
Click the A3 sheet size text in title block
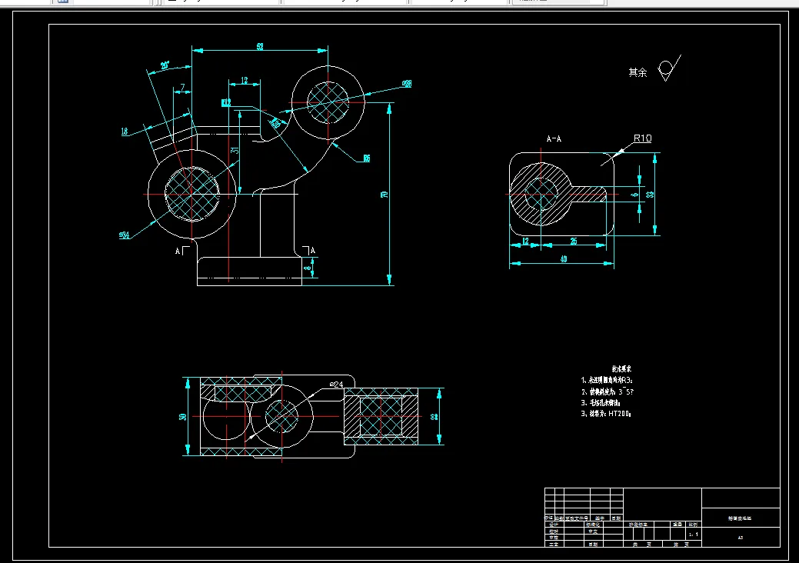(741, 538)
